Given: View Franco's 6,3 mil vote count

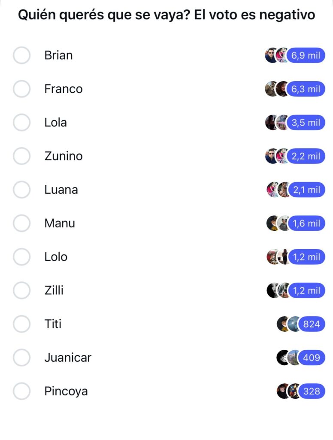Looking at the screenshot, I should click(x=306, y=89).
